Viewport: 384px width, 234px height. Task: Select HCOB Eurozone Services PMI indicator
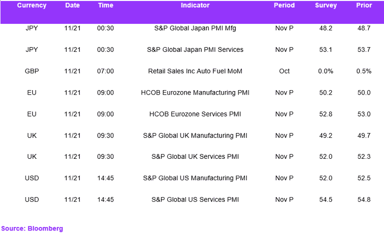coord(195,114)
